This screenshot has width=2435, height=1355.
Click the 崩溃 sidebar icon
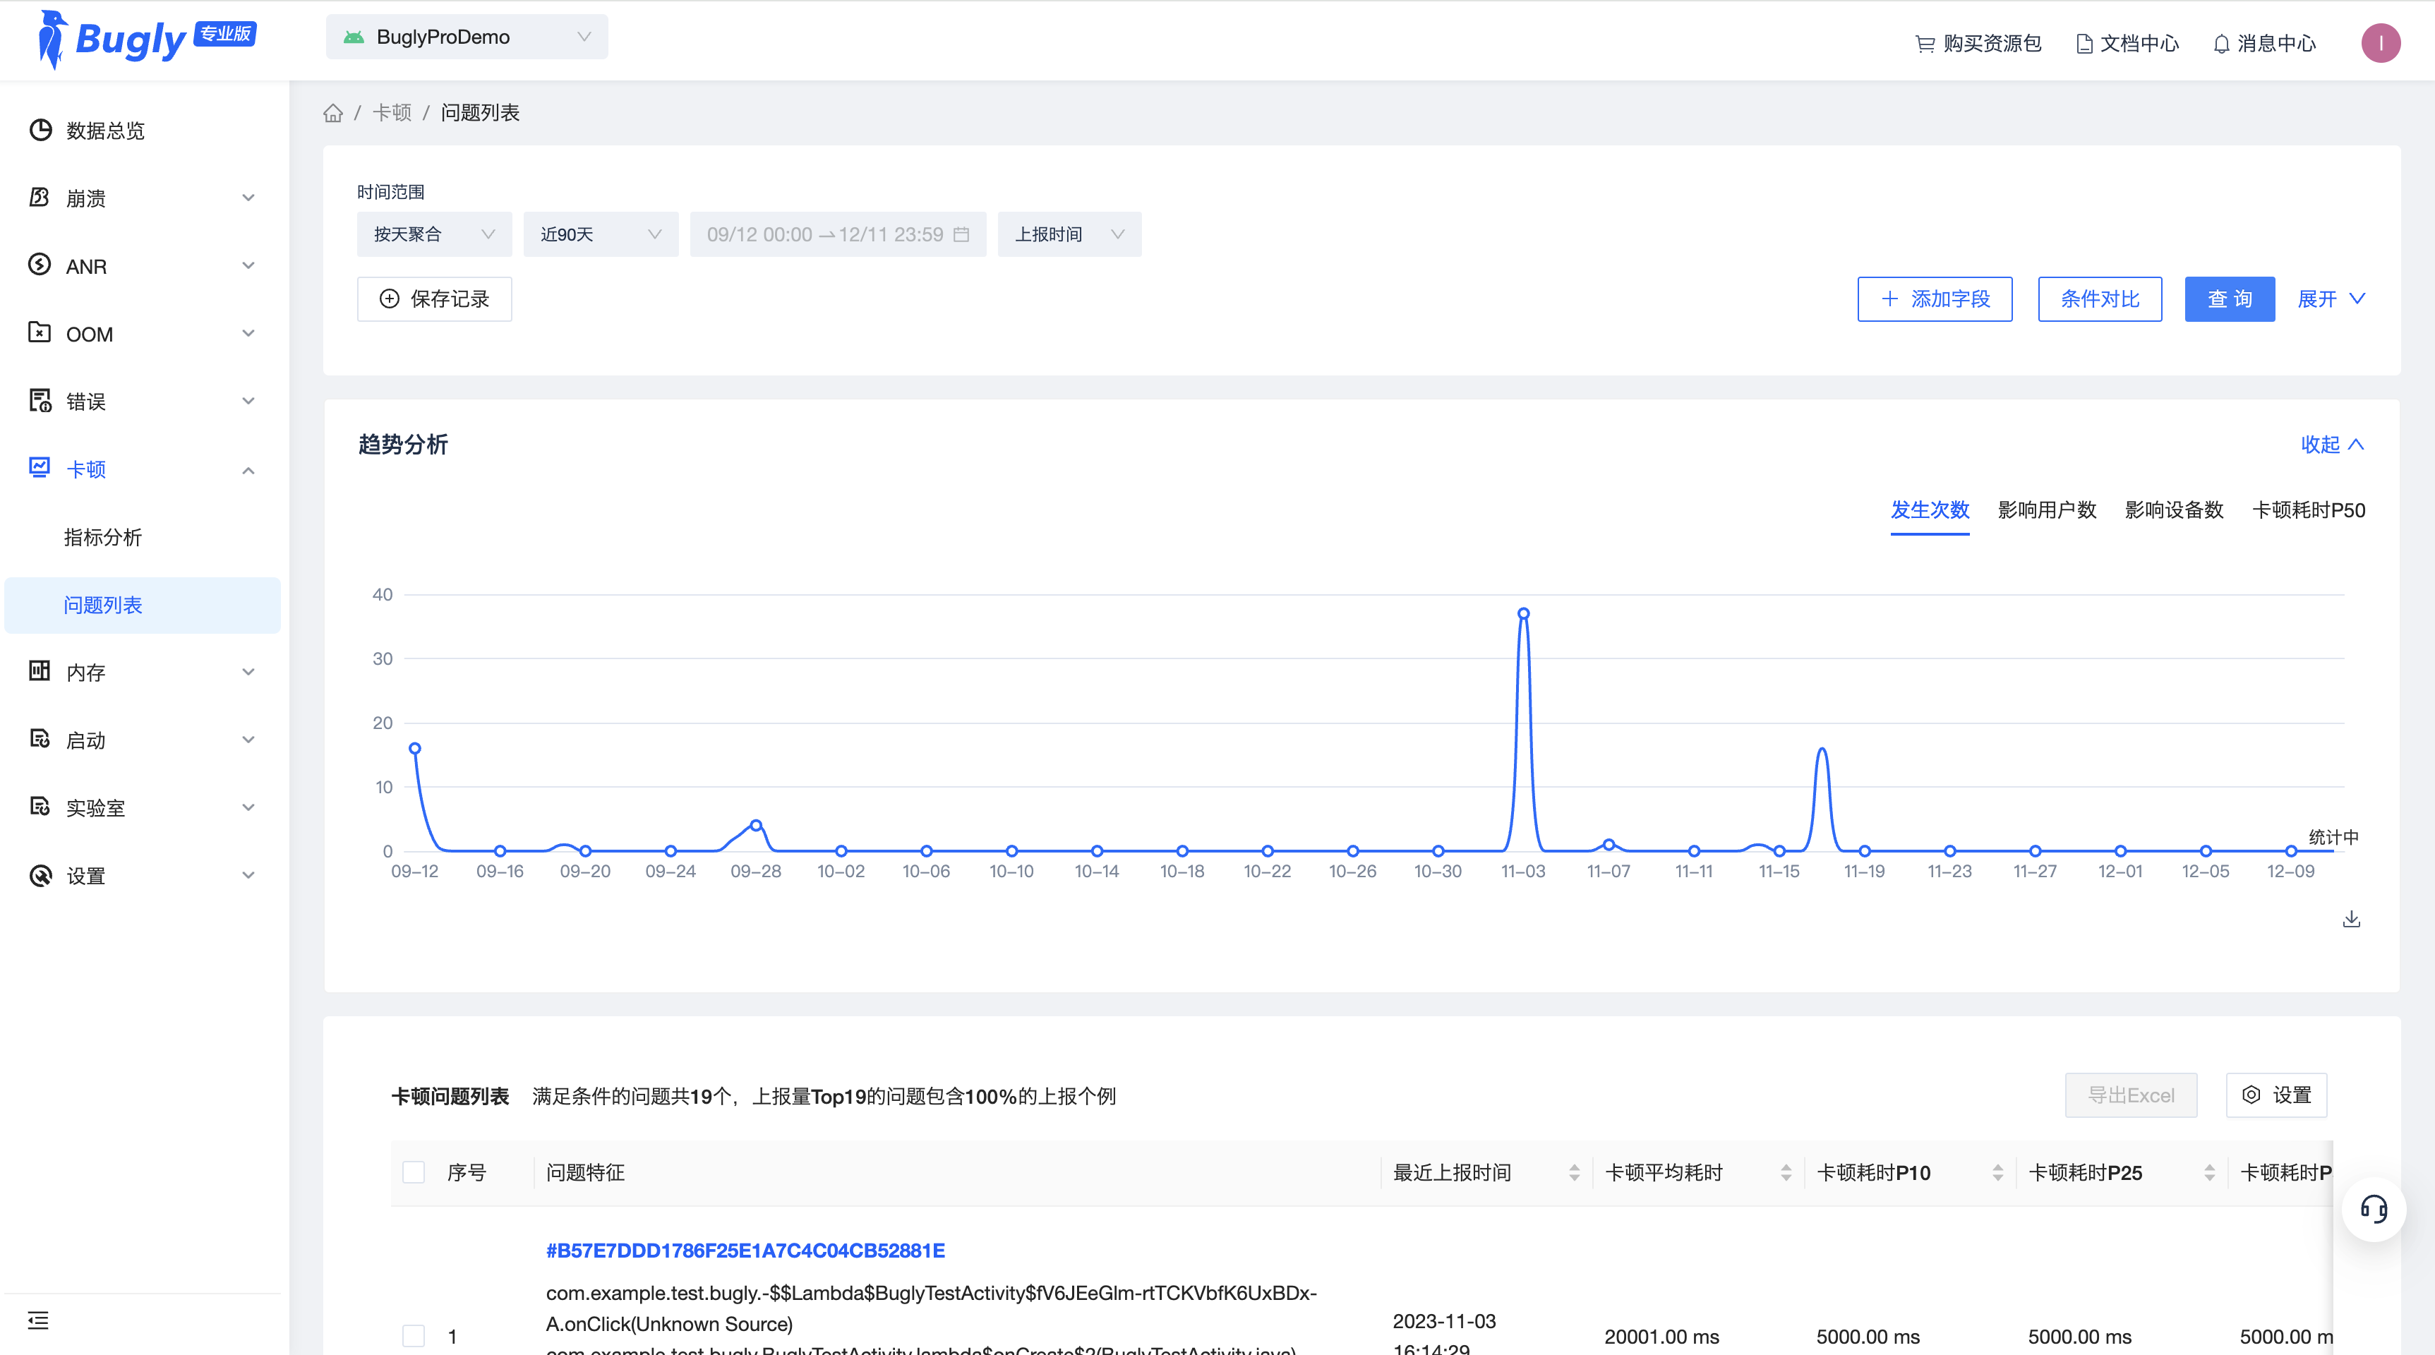40,198
